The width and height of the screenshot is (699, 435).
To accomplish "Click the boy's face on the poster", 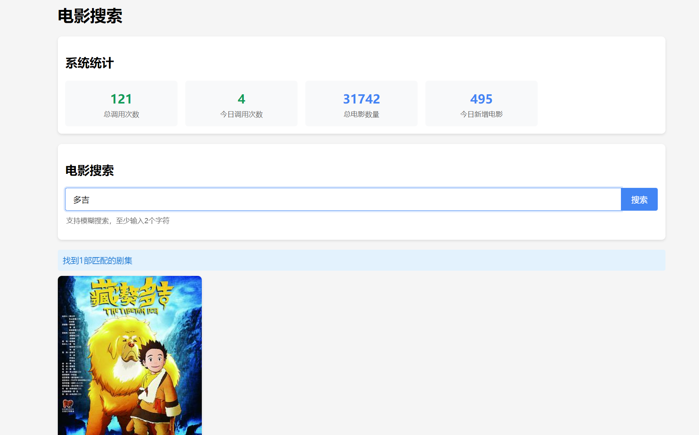I will (155, 357).
